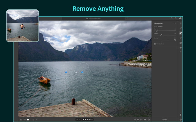196x122 pixels.
Task: Click the sort order icon
Action: click(x=33, y=120)
